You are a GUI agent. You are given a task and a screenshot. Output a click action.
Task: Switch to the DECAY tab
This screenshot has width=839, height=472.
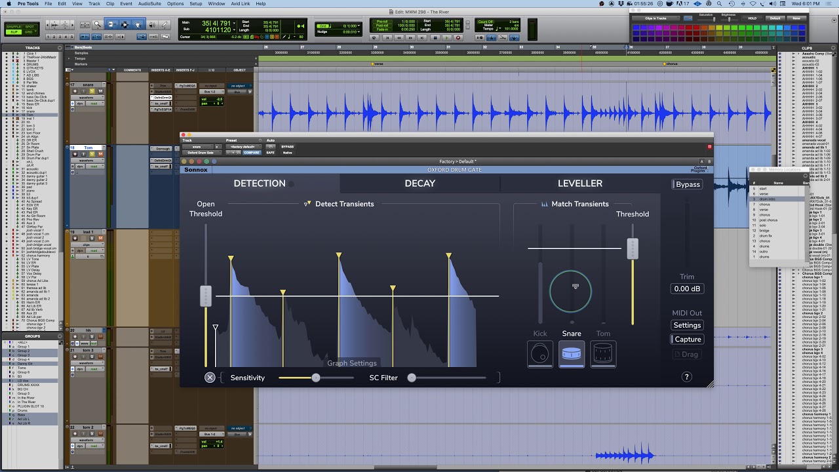coord(419,184)
